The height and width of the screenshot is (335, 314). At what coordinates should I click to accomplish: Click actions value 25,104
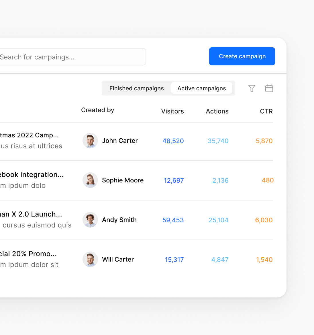(219, 220)
